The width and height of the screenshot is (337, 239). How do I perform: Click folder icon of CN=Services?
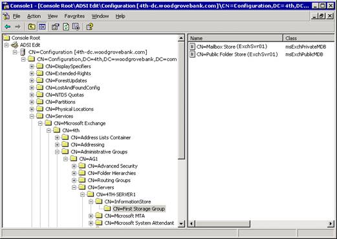39,116
